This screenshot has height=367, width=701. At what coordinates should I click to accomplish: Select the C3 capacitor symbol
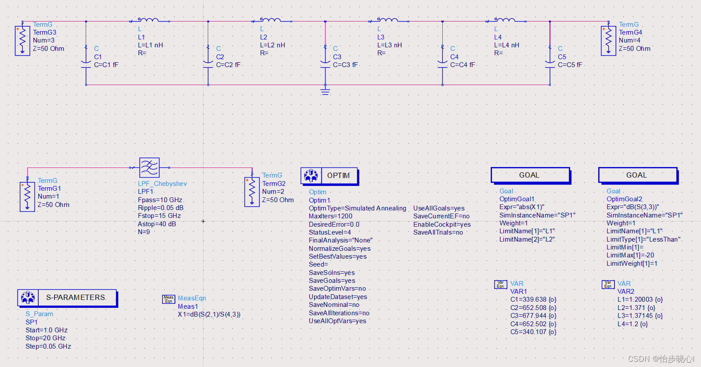[x=325, y=64]
